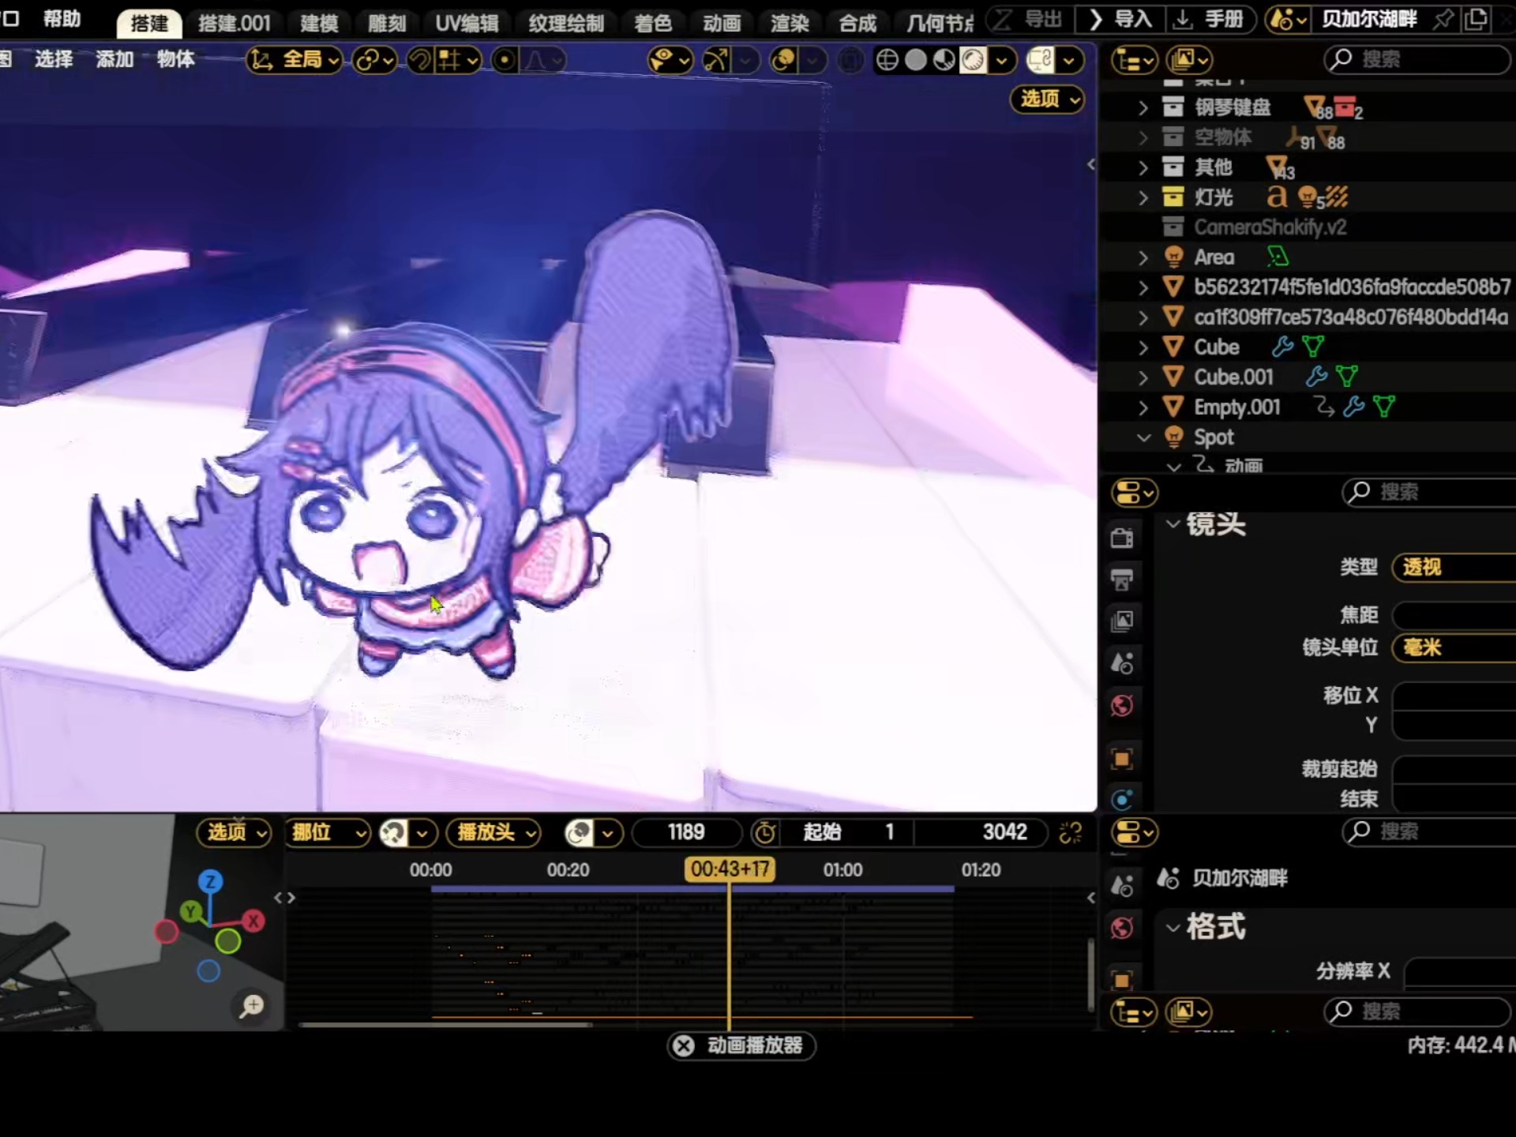The height and width of the screenshot is (1137, 1516).
Task: Open the 类型 透视 dropdown
Action: 1453,567
